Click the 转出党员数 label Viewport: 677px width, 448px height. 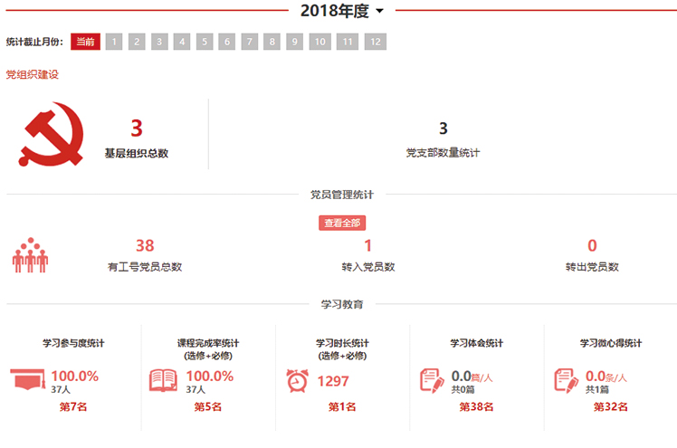[x=592, y=267]
